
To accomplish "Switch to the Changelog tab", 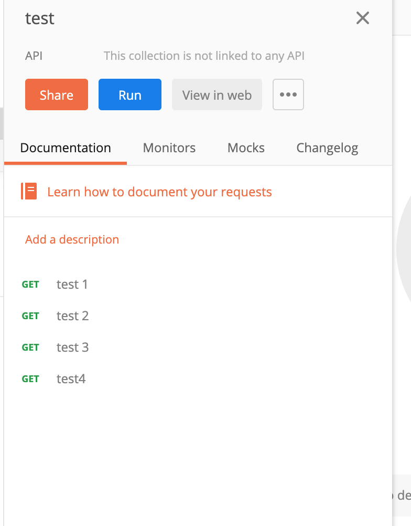I will (x=327, y=148).
